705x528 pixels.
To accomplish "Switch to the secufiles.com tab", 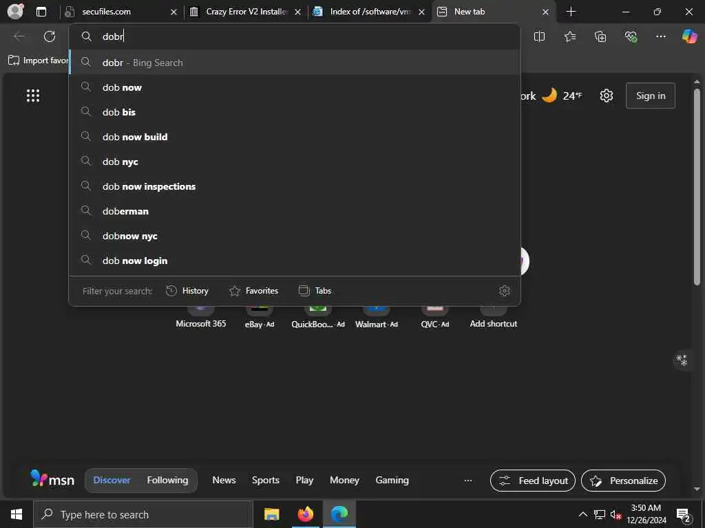I will tap(120, 12).
